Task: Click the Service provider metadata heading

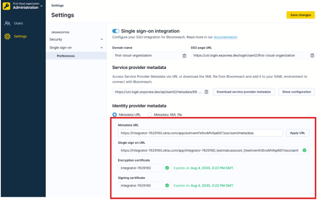Action: (139, 68)
